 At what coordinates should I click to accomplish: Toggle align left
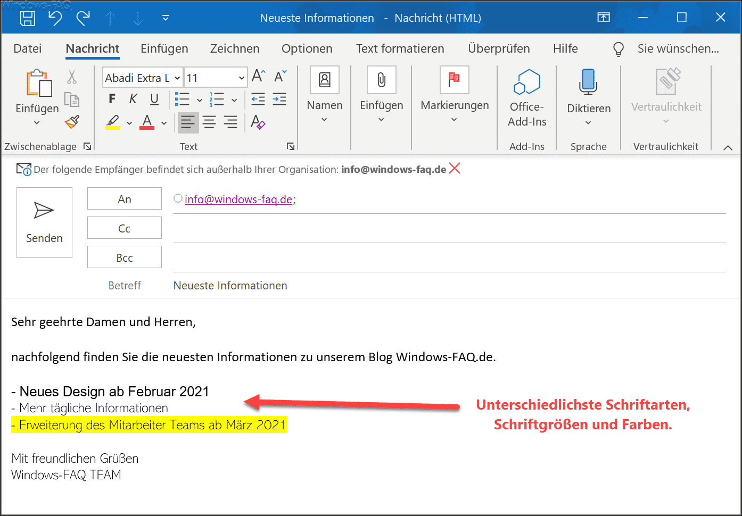point(188,122)
